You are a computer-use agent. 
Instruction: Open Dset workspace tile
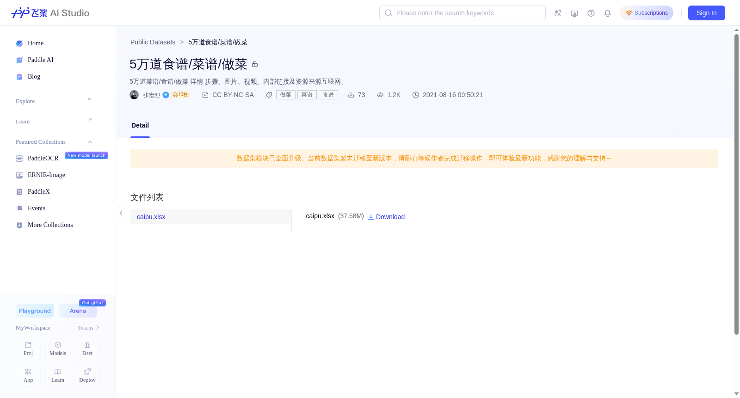tap(87, 349)
